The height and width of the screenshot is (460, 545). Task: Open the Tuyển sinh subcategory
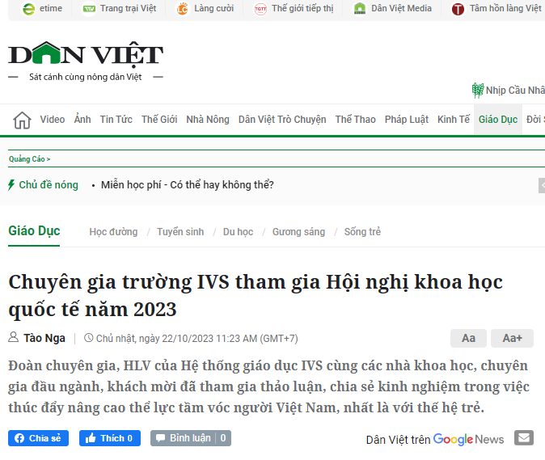click(x=180, y=232)
